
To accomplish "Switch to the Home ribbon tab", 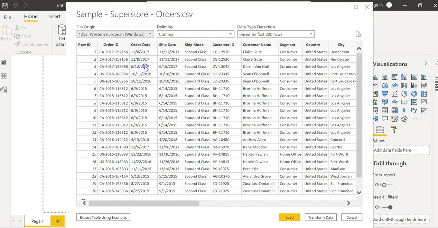I will 31,17.
